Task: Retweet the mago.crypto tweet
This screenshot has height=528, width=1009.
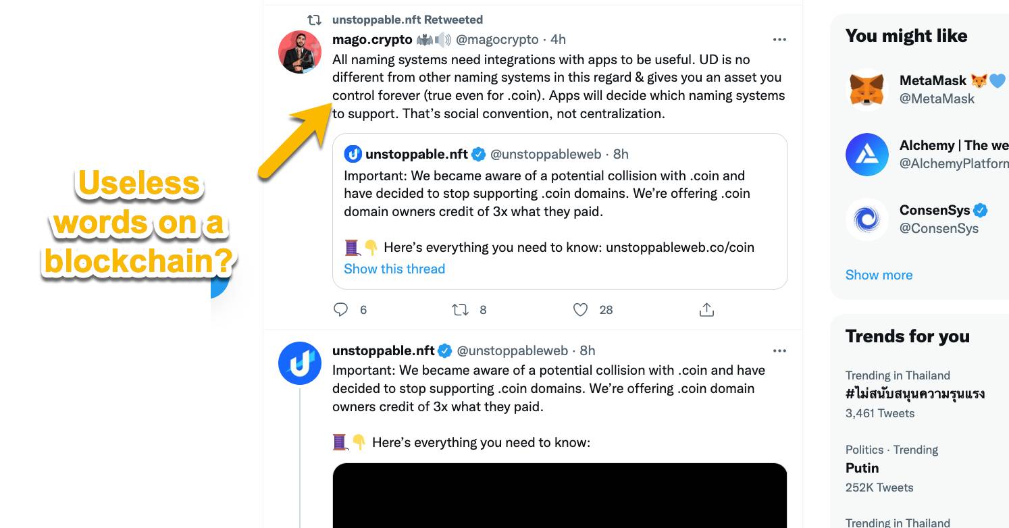Action: click(460, 310)
